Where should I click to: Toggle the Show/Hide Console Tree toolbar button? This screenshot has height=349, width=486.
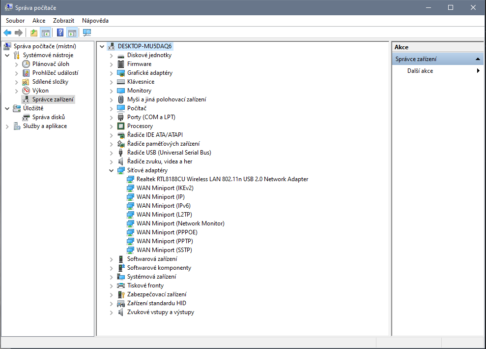(46, 33)
